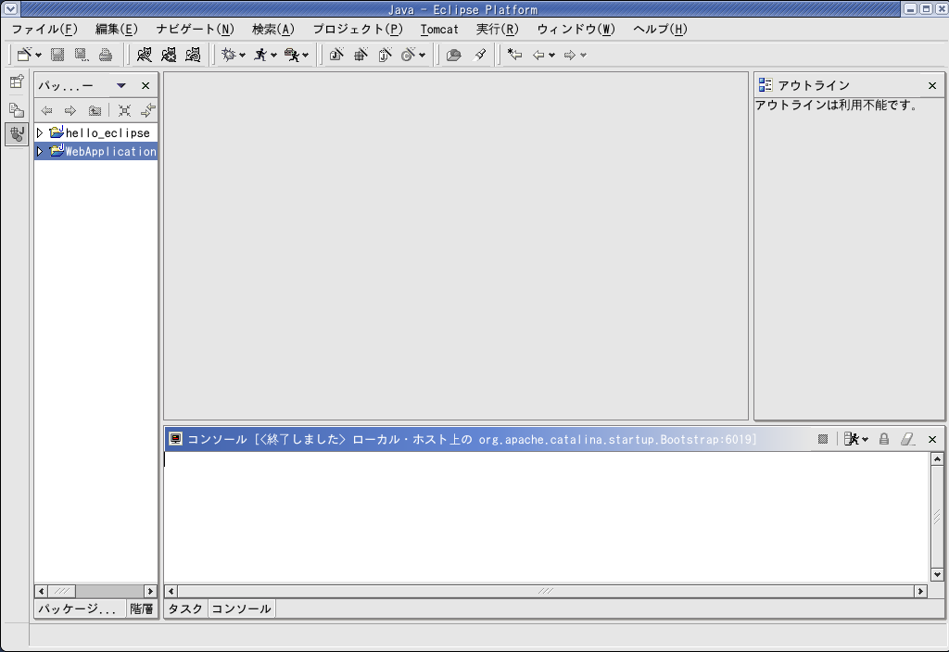
Task: Select hello_eclipse in the tree
Action: tap(108, 133)
